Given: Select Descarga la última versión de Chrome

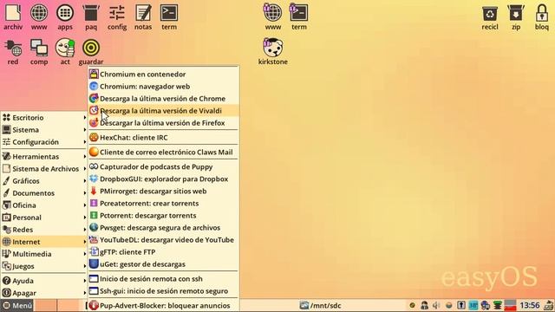Looking at the screenshot, I should [163, 99].
